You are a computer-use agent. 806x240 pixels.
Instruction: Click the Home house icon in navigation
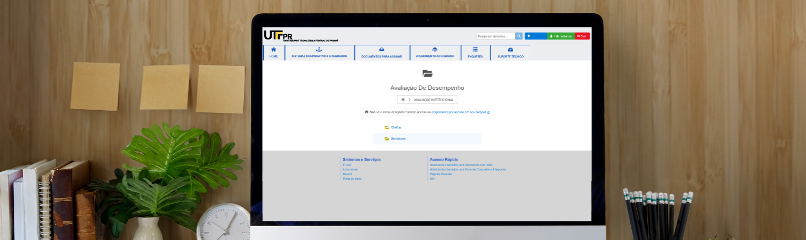[x=273, y=49]
